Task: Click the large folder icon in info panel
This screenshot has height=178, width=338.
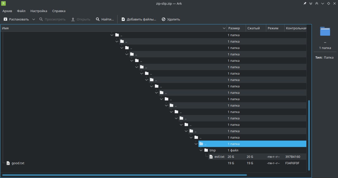Action: tap(325, 31)
